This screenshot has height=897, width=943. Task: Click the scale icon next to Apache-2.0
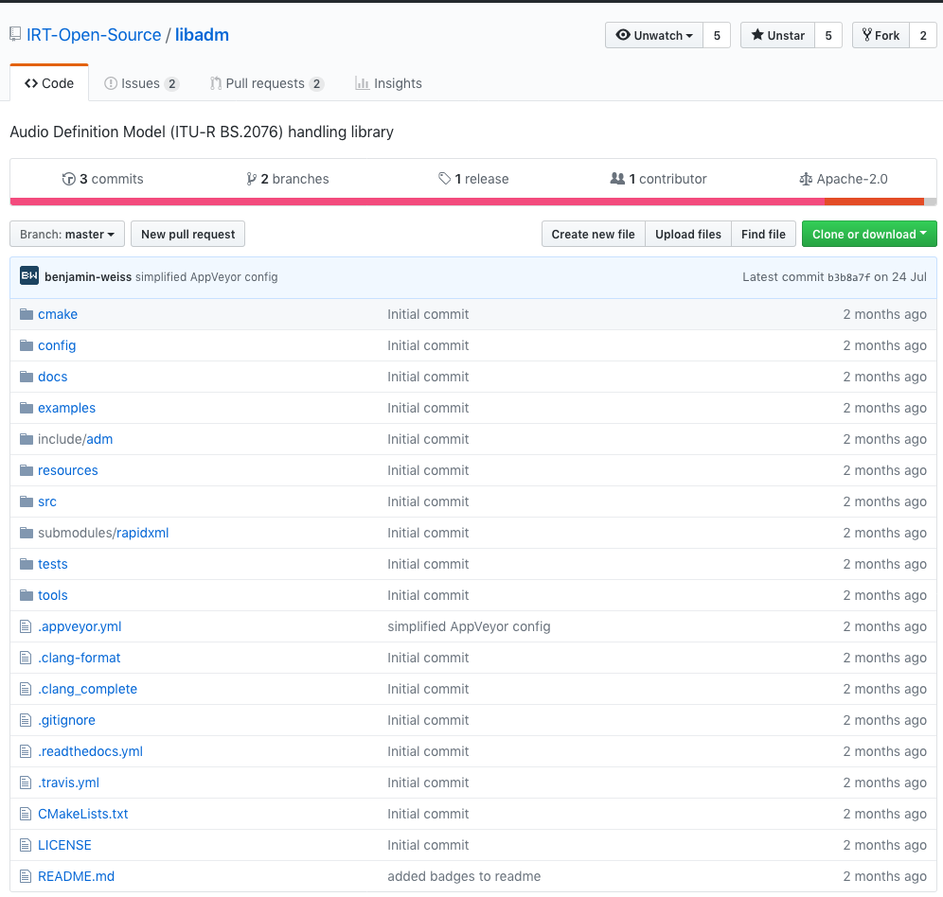click(806, 179)
